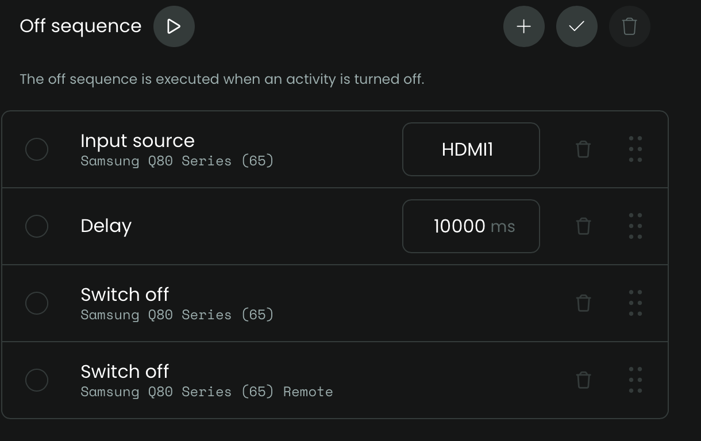This screenshot has height=441, width=701.
Task: Click the checkmark select-all icon
Action: coord(576,26)
